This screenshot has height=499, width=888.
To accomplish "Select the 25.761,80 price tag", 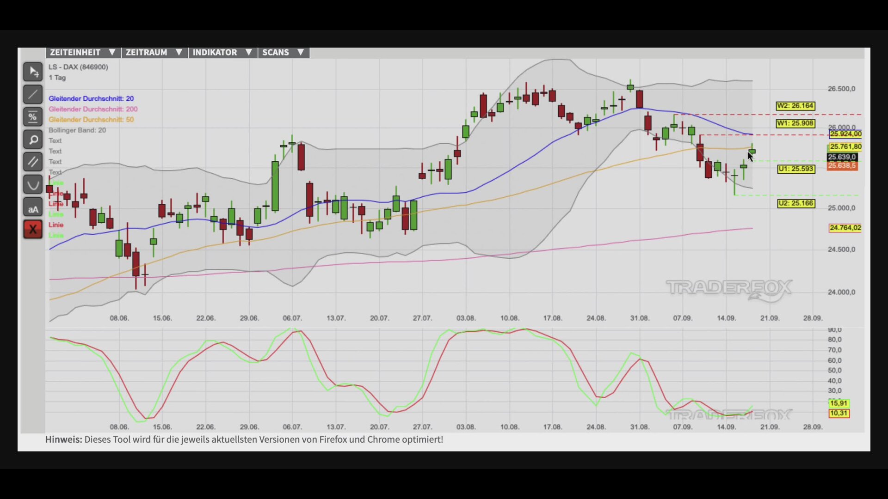I will coord(845,147).
